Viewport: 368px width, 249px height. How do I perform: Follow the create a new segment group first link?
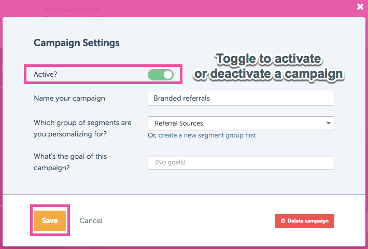coord(207,135)
